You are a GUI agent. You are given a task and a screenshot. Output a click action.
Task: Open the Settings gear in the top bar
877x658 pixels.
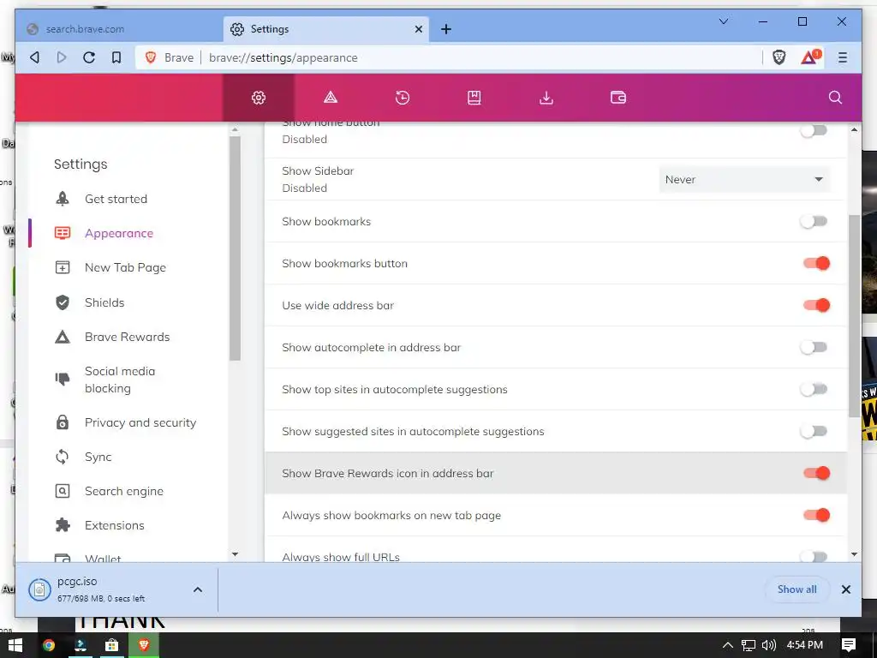pyautogui.click(x=259, y=98)
